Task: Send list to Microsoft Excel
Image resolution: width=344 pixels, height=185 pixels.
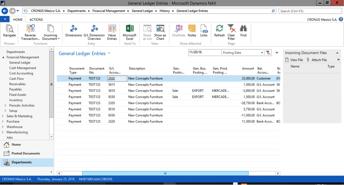Action: (129, 32)
